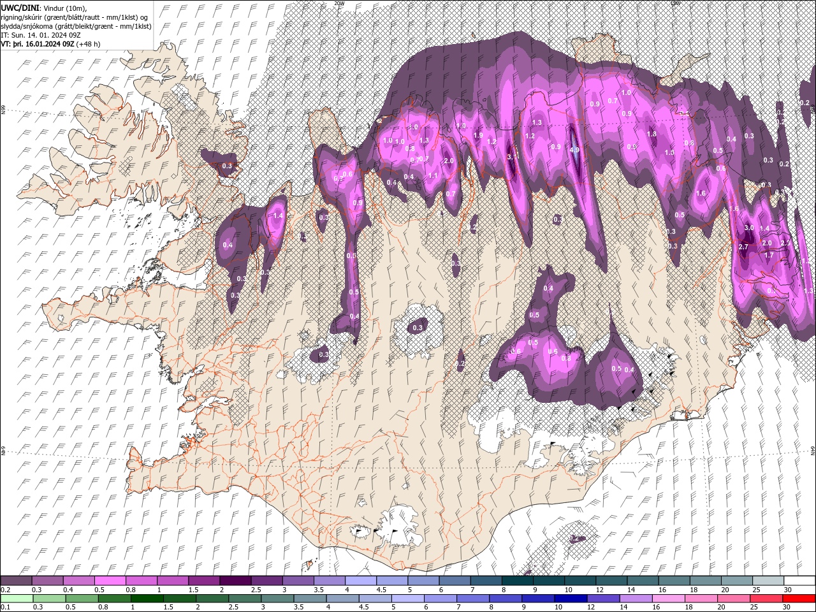
Task: Click the 20W longitude label at the top edge
Action: coord(339,3)
